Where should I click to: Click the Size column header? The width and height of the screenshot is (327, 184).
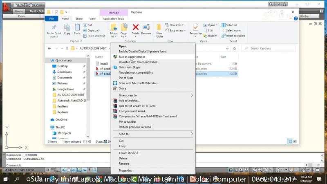pos(223,57)
